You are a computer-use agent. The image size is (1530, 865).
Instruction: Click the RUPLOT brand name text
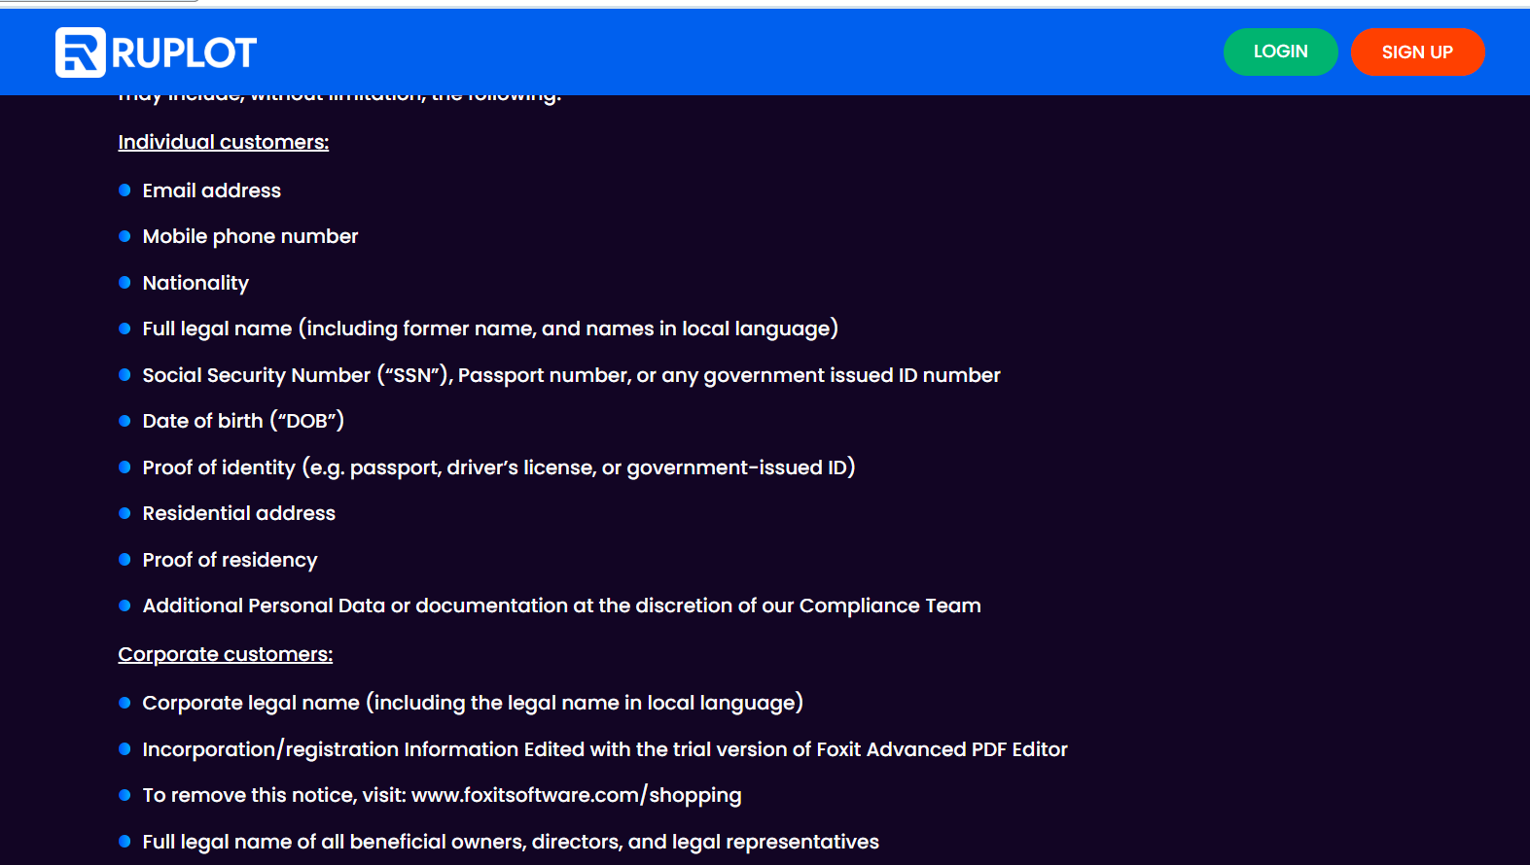pyautogui.click(x=184, y=53)
